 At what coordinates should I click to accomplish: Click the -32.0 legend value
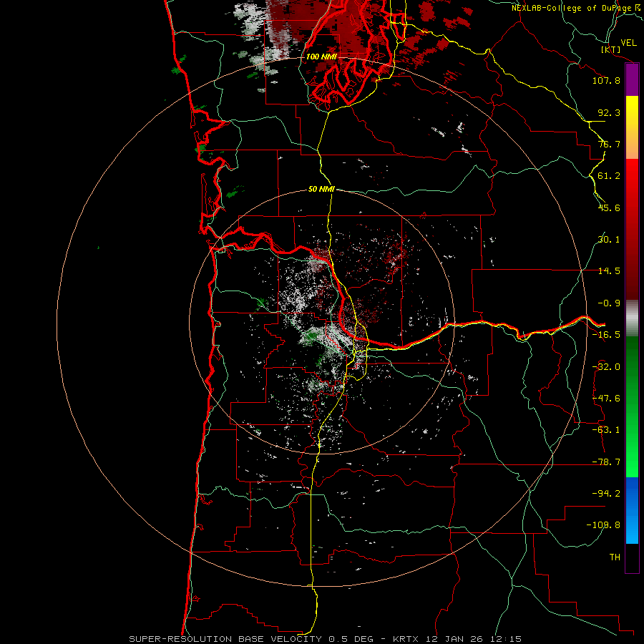pos(606,367)
